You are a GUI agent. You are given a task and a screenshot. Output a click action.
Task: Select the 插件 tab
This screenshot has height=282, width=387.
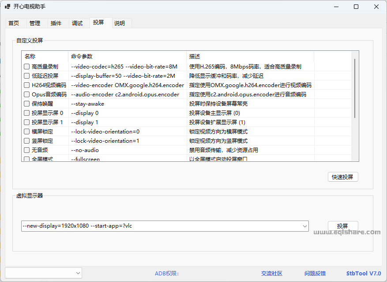coord(56,23)
